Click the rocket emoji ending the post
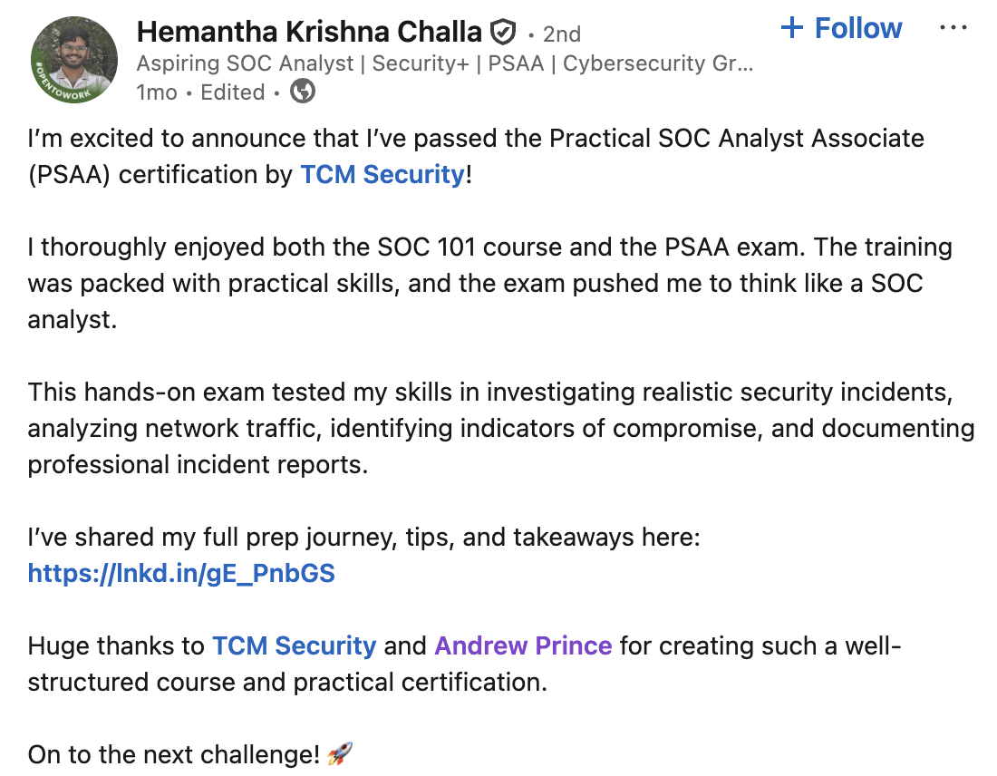Image resolution: width=997 pixels, height=776 pixels. [x=339, y=753]
